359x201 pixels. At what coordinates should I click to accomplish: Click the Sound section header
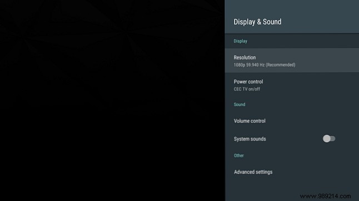point(240,105)
